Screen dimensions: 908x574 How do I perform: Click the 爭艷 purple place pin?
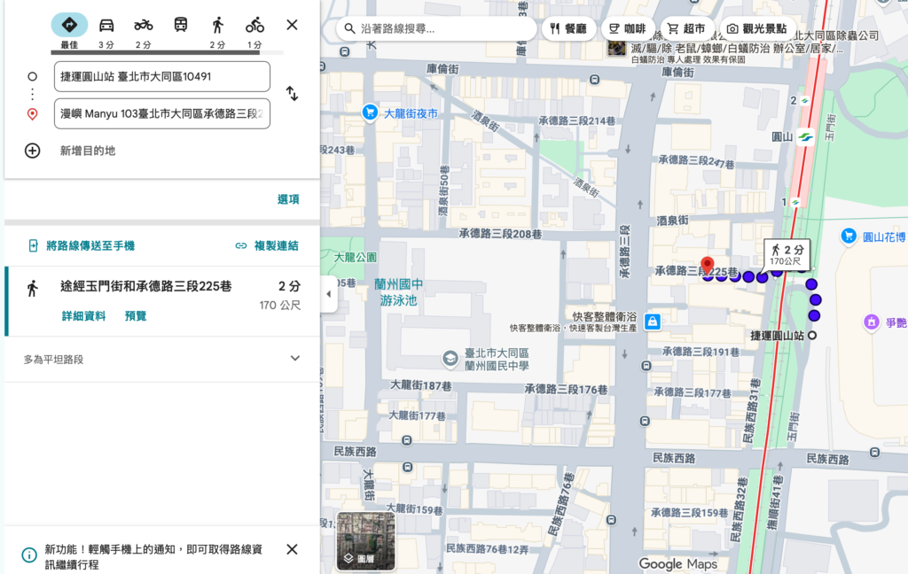tap(872, 322)
